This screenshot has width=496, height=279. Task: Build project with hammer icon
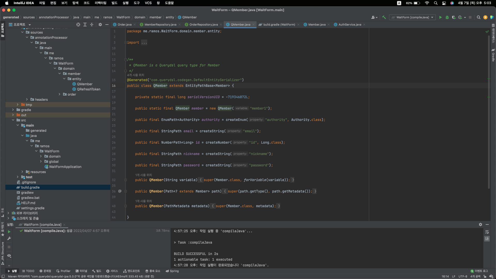pyautogui.click(x=384, y=17)
